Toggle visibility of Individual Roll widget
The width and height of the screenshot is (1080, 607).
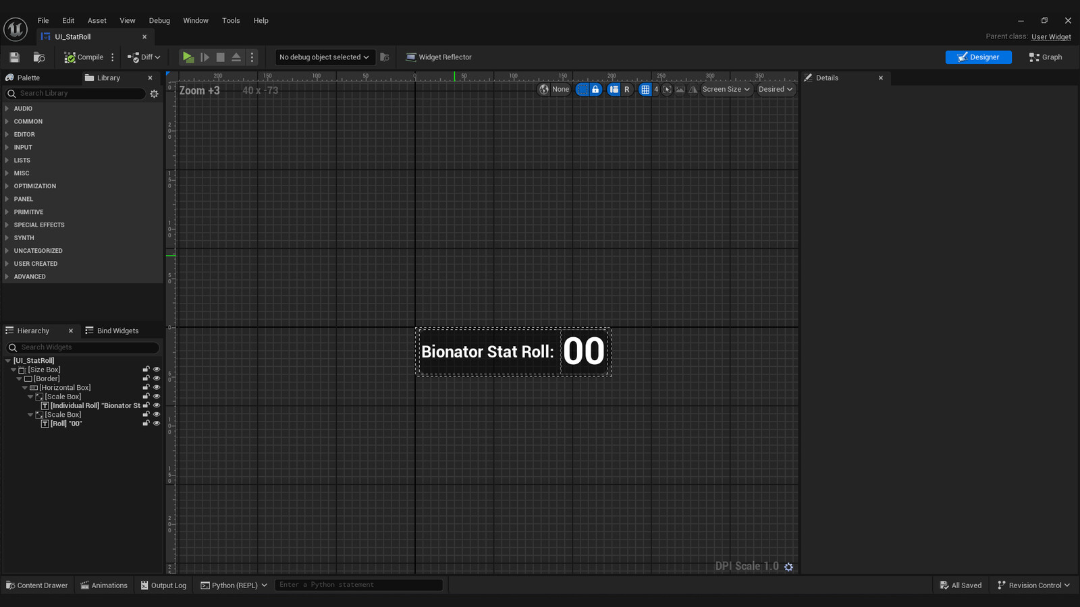tap(157, 405)
